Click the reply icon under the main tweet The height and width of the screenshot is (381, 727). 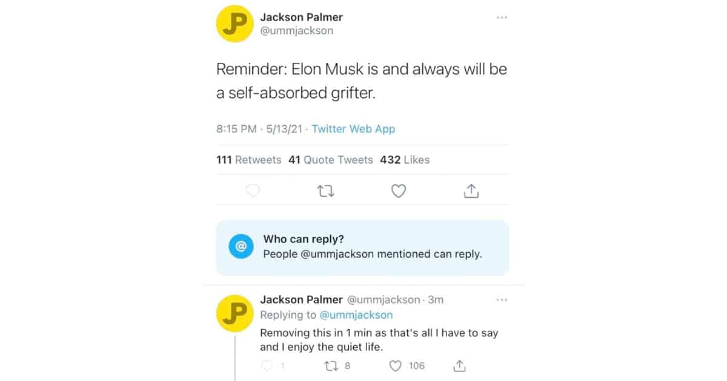[253, 191]
